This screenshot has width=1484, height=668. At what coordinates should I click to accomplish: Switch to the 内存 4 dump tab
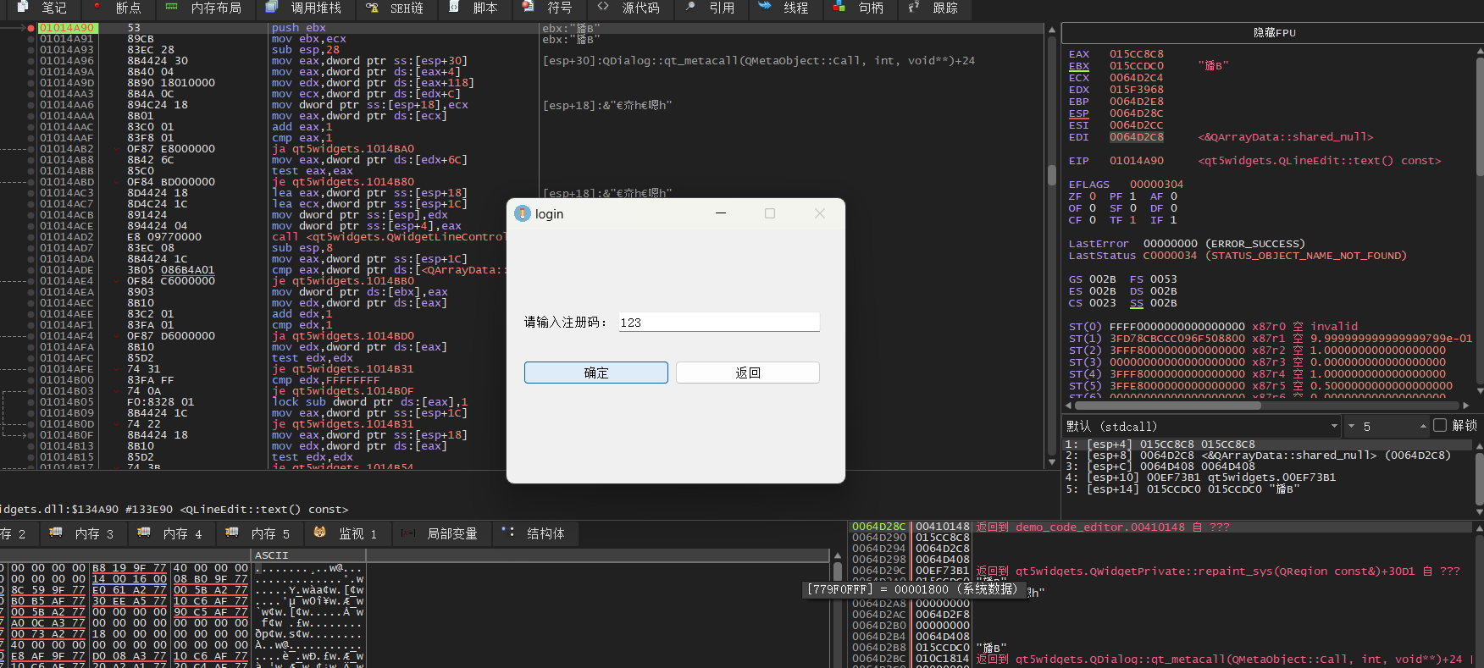tap(172, 533)
